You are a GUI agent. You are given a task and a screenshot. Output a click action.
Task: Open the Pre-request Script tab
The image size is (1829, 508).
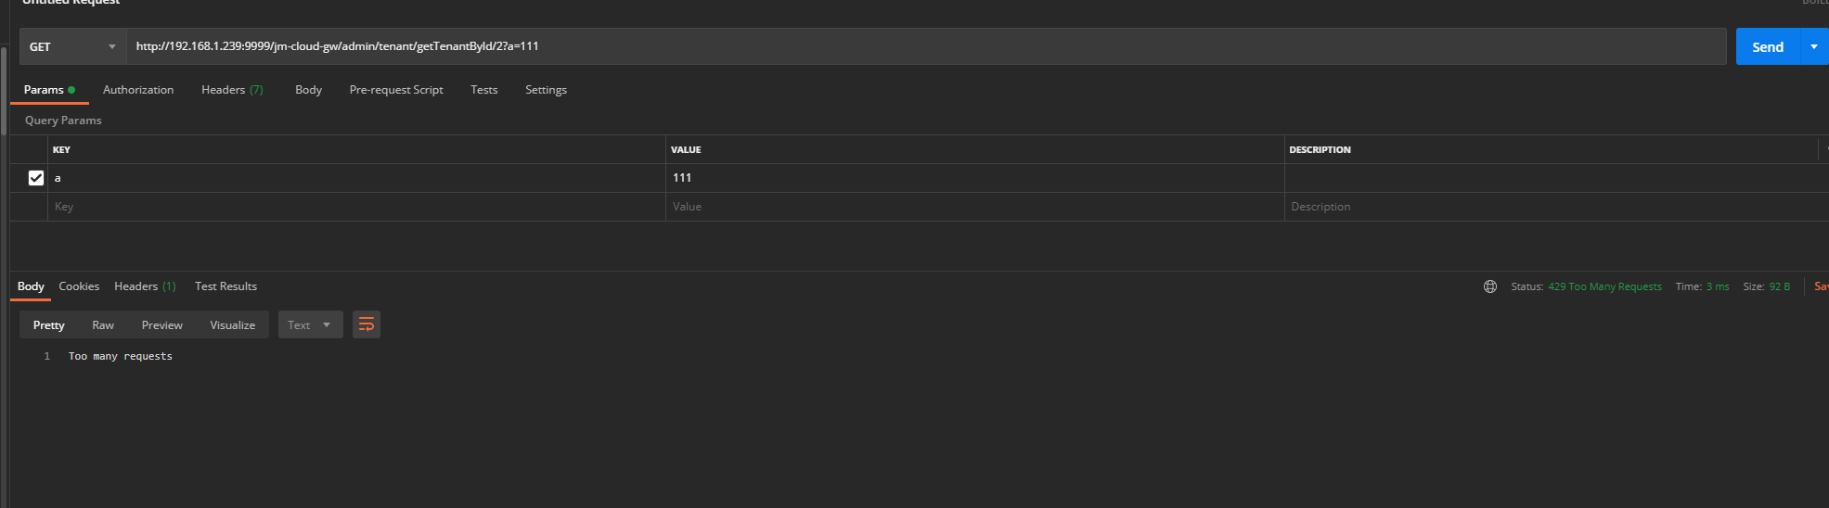396,90
